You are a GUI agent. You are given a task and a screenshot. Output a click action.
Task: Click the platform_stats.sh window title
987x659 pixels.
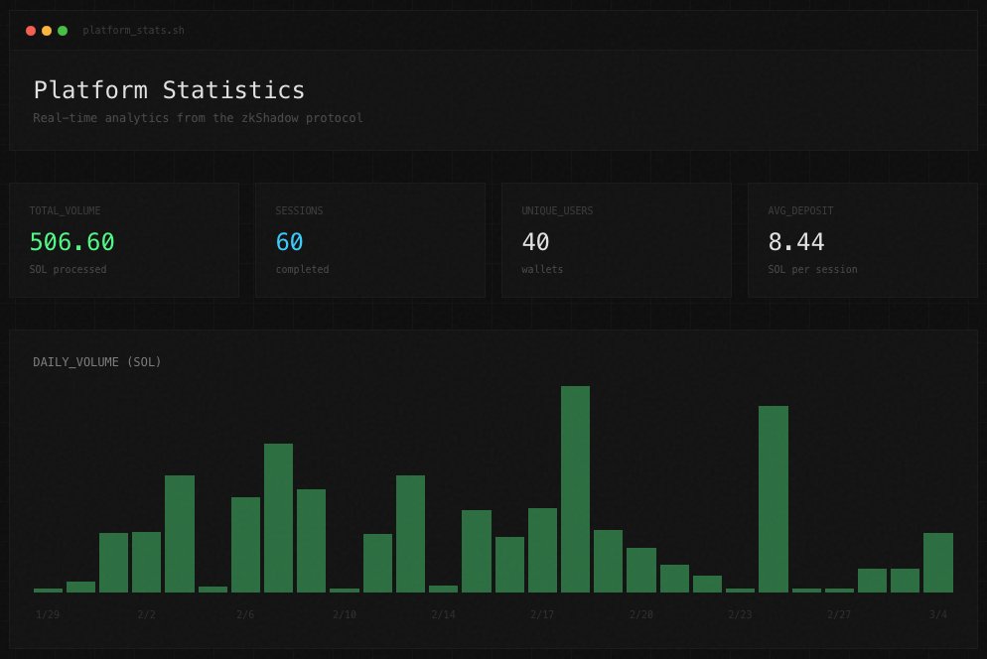[x=133, y=30]
